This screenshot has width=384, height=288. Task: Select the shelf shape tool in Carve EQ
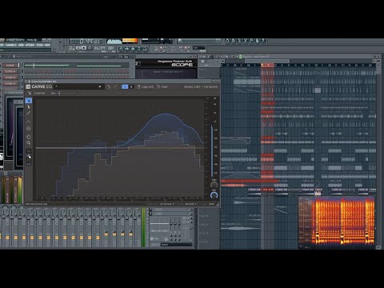tap(29, 128)
